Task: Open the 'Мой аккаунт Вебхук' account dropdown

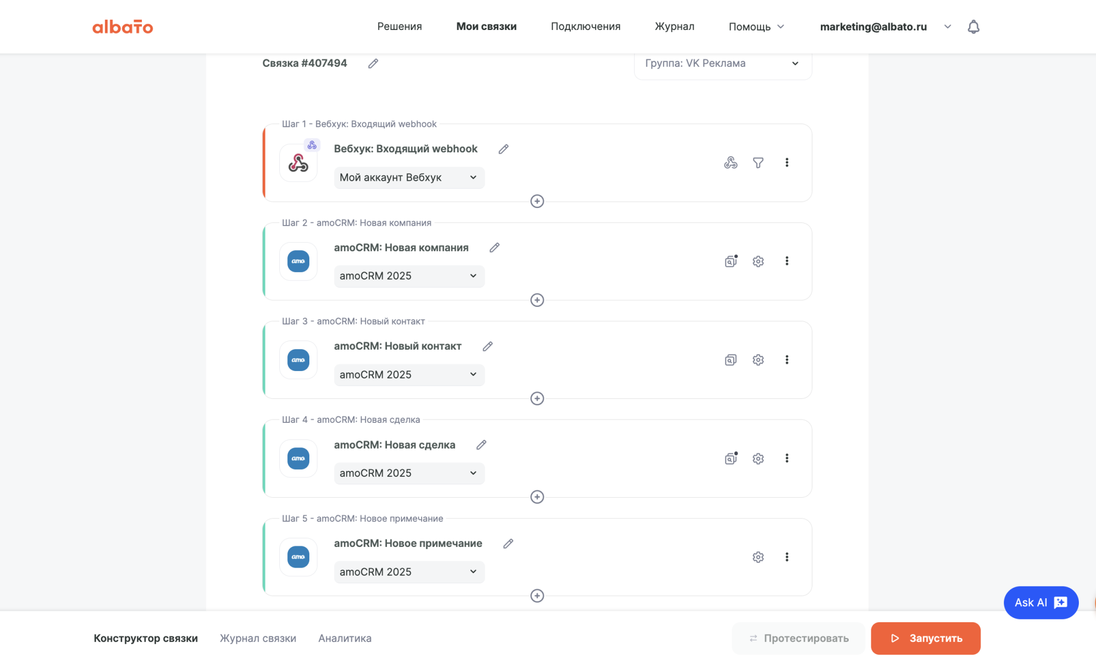Action: pos(408,177)
